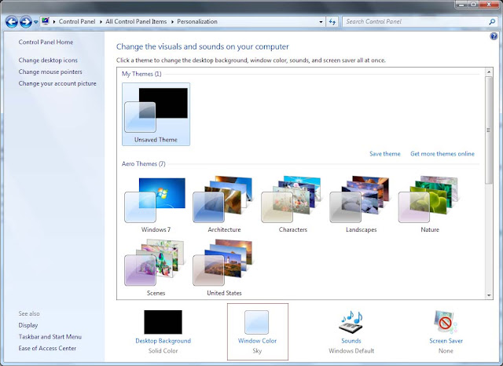Open Screen Saver link text

click(446, 341)
